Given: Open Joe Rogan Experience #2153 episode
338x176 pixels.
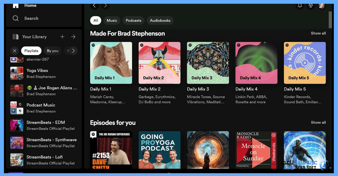Looking at the screenshot, I should point(111,150).
